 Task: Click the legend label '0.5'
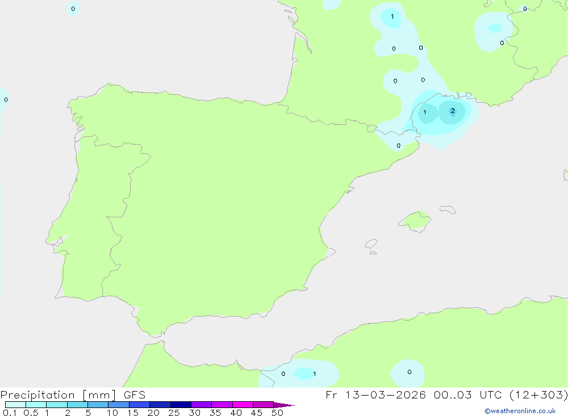(x=31, y=413)
